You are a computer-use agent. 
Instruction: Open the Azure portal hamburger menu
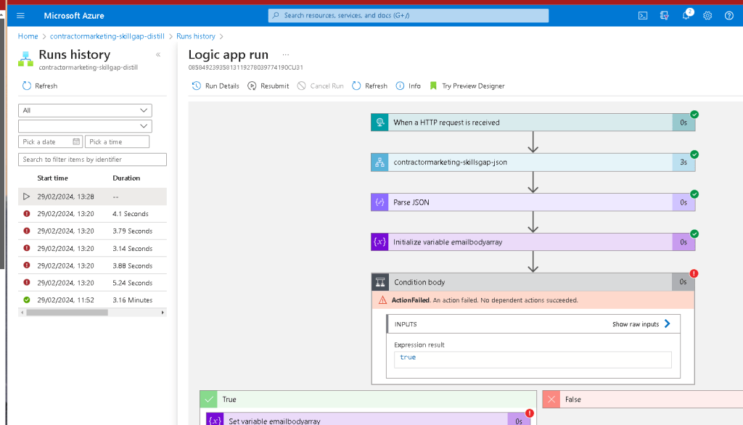tap(20, 16)
